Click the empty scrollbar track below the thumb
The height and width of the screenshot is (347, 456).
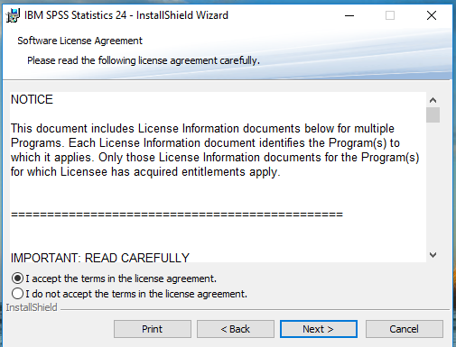[x=433, y=185]
